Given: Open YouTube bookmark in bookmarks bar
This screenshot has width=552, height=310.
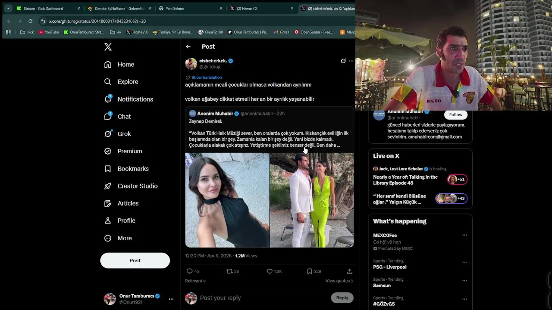Looking at the screenshot, I should 49,32.
